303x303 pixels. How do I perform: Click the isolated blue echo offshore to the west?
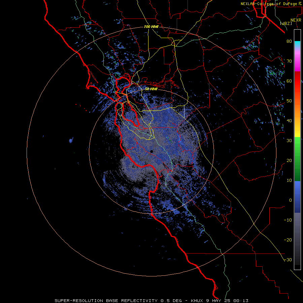pyautogui.click(x=71, y=140)
